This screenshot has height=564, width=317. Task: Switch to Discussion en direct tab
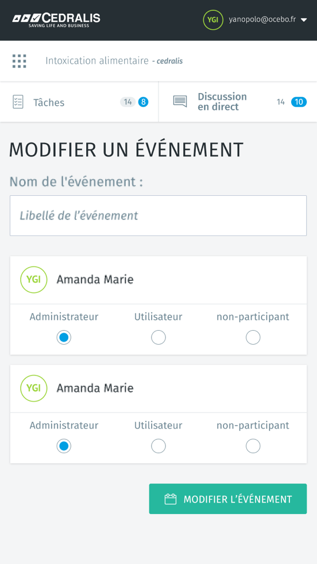pos(238,102)
